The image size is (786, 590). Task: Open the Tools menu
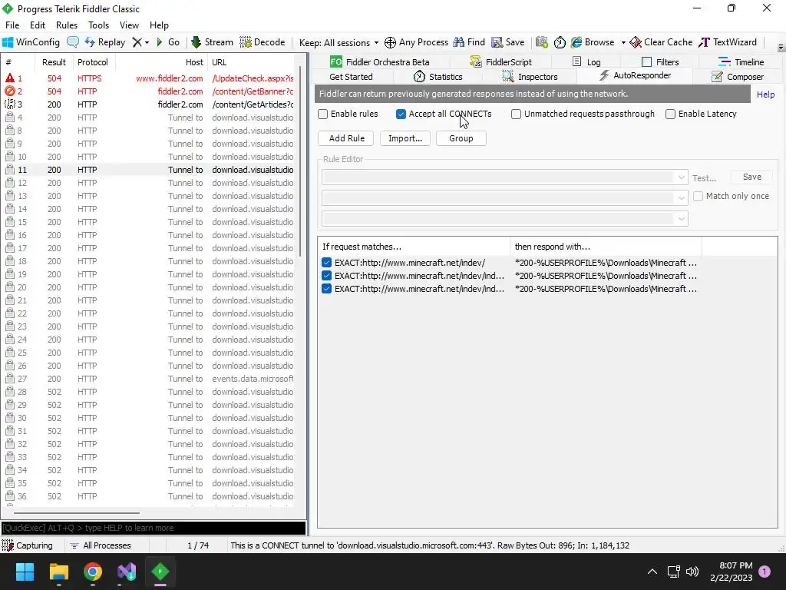(99, 25)
